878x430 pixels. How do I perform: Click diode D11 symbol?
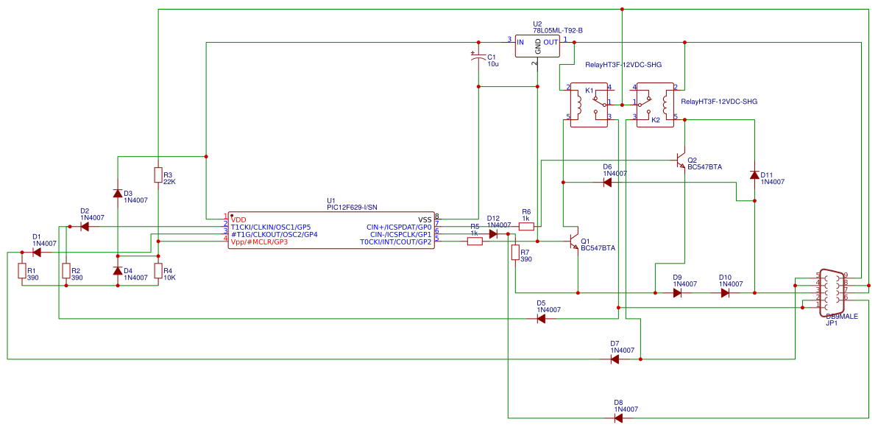(x=754, y=175)
